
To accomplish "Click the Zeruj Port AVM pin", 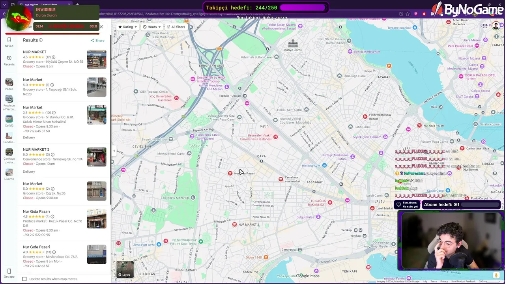I will click(159, 245).
